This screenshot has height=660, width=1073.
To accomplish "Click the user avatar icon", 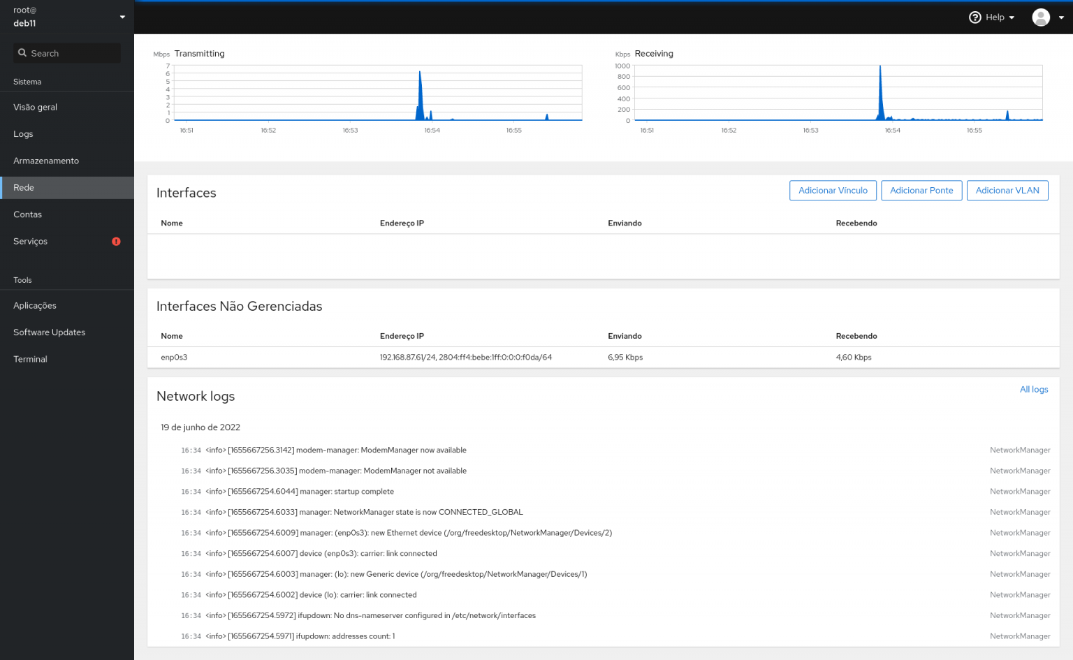I will click(1040, 17).
